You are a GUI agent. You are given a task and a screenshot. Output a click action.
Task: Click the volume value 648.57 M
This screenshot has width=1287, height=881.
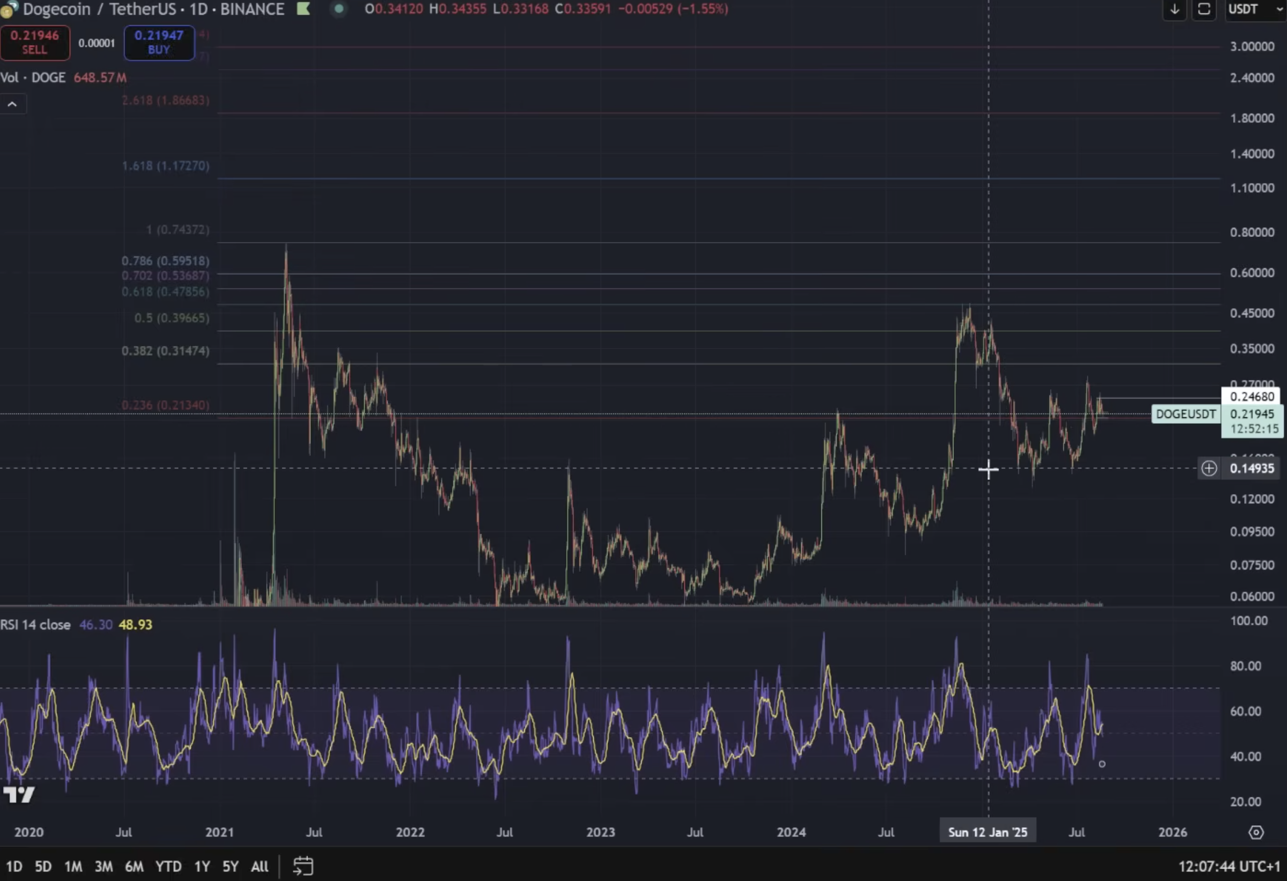[100, 77]
